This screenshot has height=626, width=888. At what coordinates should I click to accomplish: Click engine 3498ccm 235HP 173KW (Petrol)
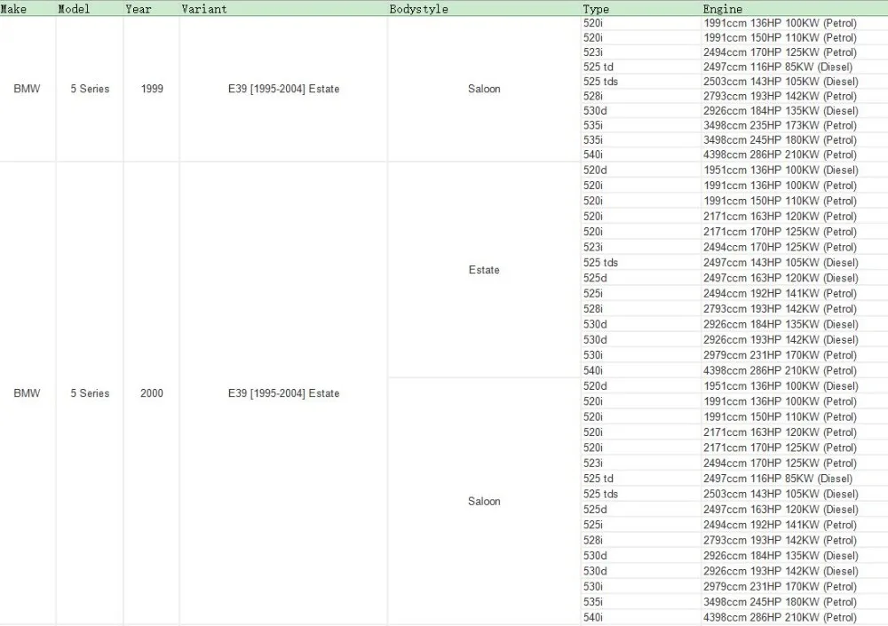pyautogui.click(x=781, y=125)
